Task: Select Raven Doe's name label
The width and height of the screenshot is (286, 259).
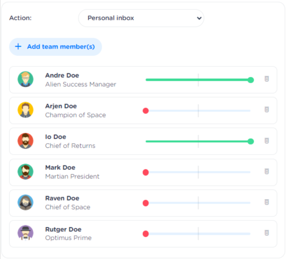Action: tap(62, 198)
